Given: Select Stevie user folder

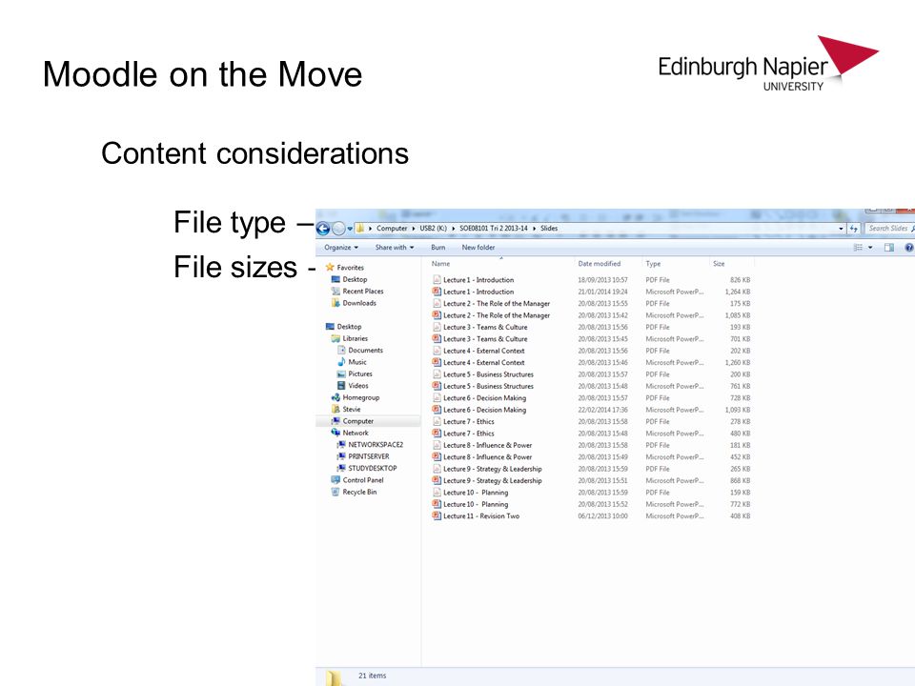Looking at the screenshot, I should pos(352,409).
